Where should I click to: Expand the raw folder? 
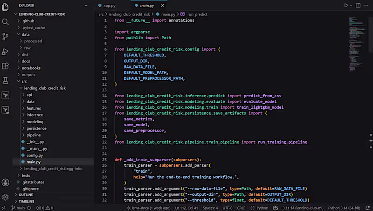pyautogui.click(x=28, y=48)
